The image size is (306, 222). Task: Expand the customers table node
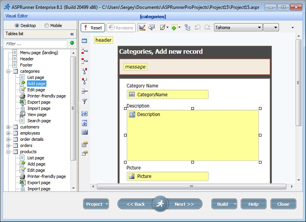(8, 127)
